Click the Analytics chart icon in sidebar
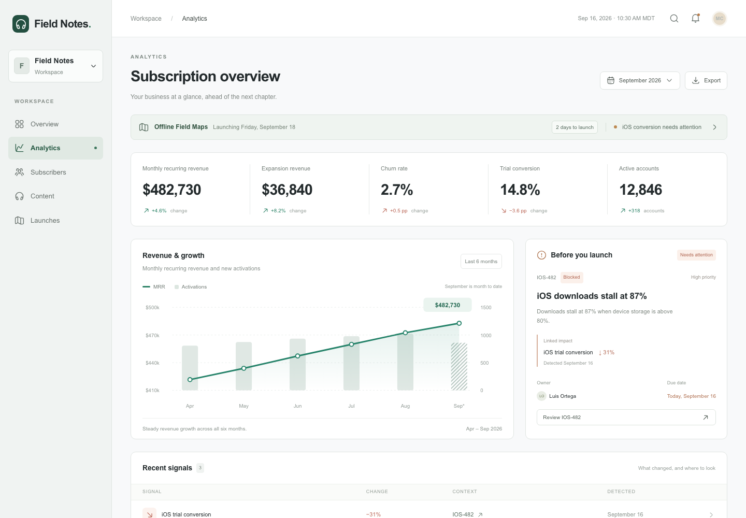Image resolution: width=746 pixels, height=518 pixels. tap(20, 148)
